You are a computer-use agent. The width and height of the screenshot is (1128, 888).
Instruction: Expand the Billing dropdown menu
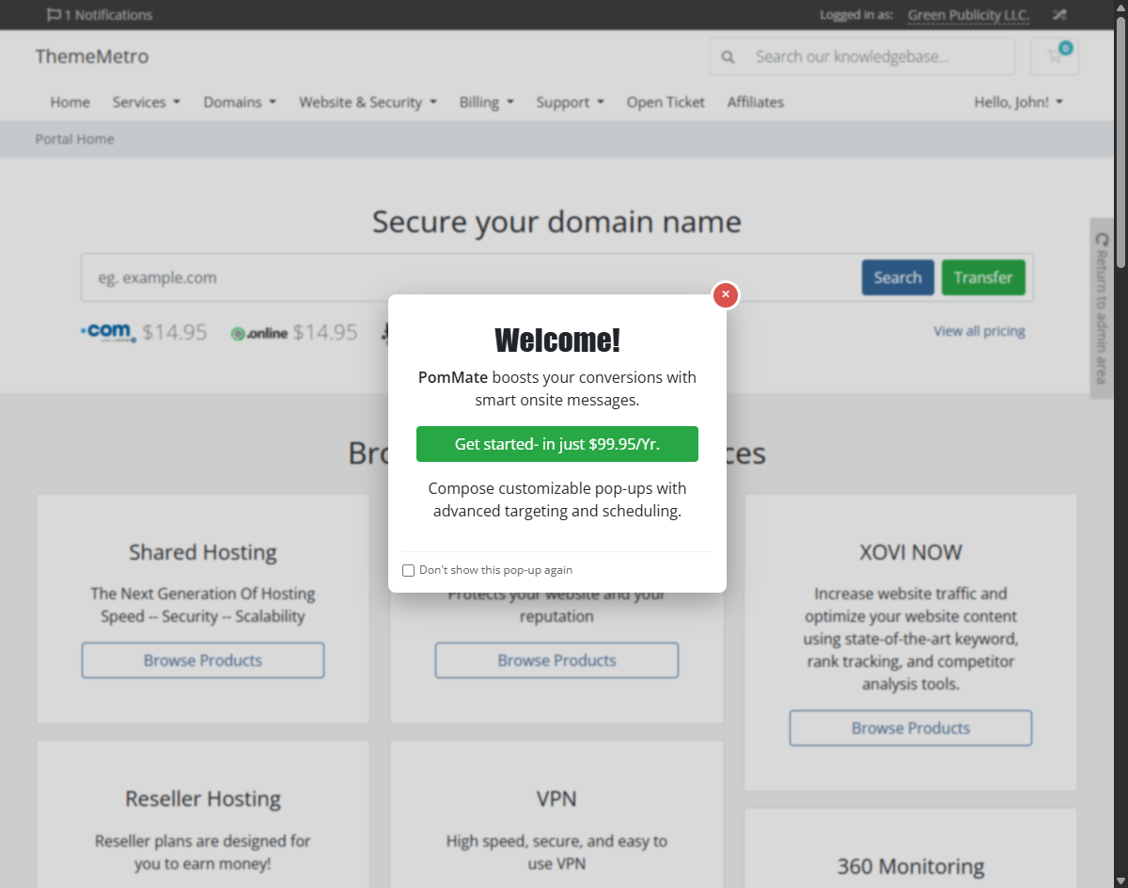(x=487, y=103)
